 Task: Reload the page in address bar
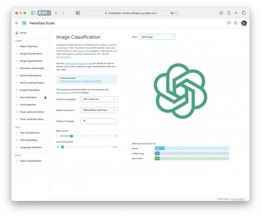coord(176,13)
